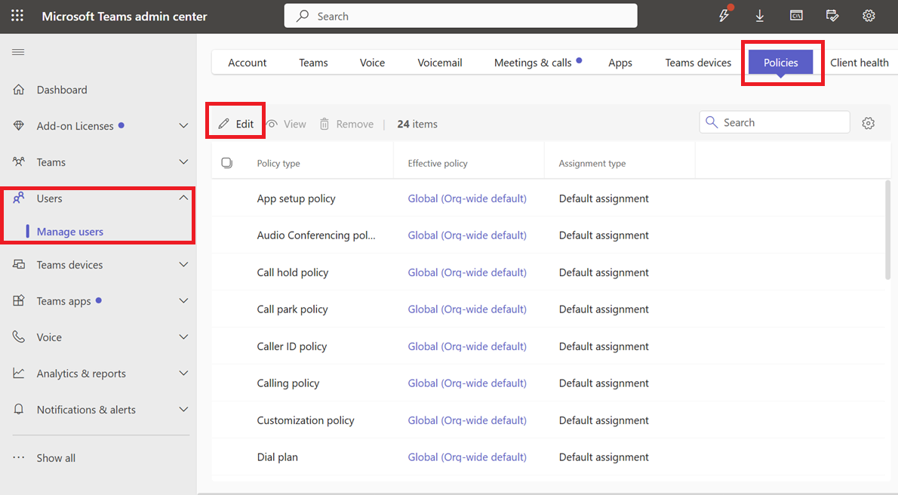Click the Show all ellipsis icon
Screen dimensions: 898x495
coord(19,457)
